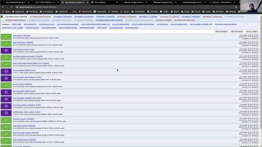The image size is (262, 147).
Task: Click the presenter webcam thumbnail
Action: [251, 6]
